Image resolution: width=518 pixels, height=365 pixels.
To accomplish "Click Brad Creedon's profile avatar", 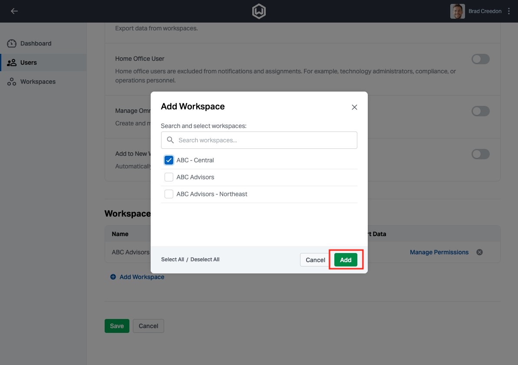I will 457,11.
